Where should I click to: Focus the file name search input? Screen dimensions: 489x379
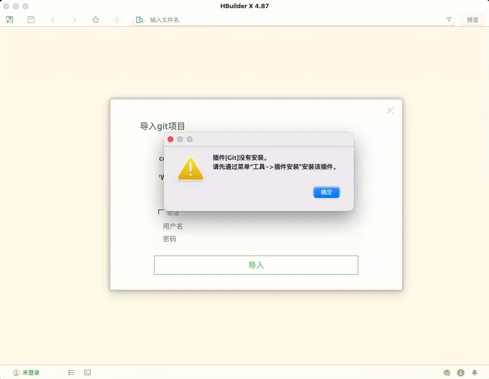click(293, 20)
